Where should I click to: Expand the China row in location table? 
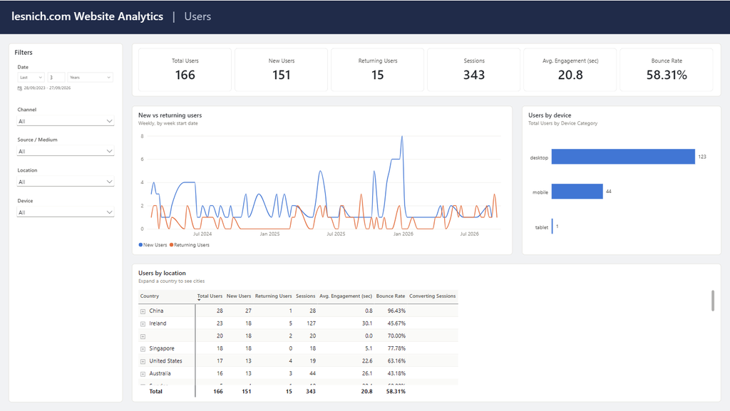pyautogui.click(x=143, y=311)
